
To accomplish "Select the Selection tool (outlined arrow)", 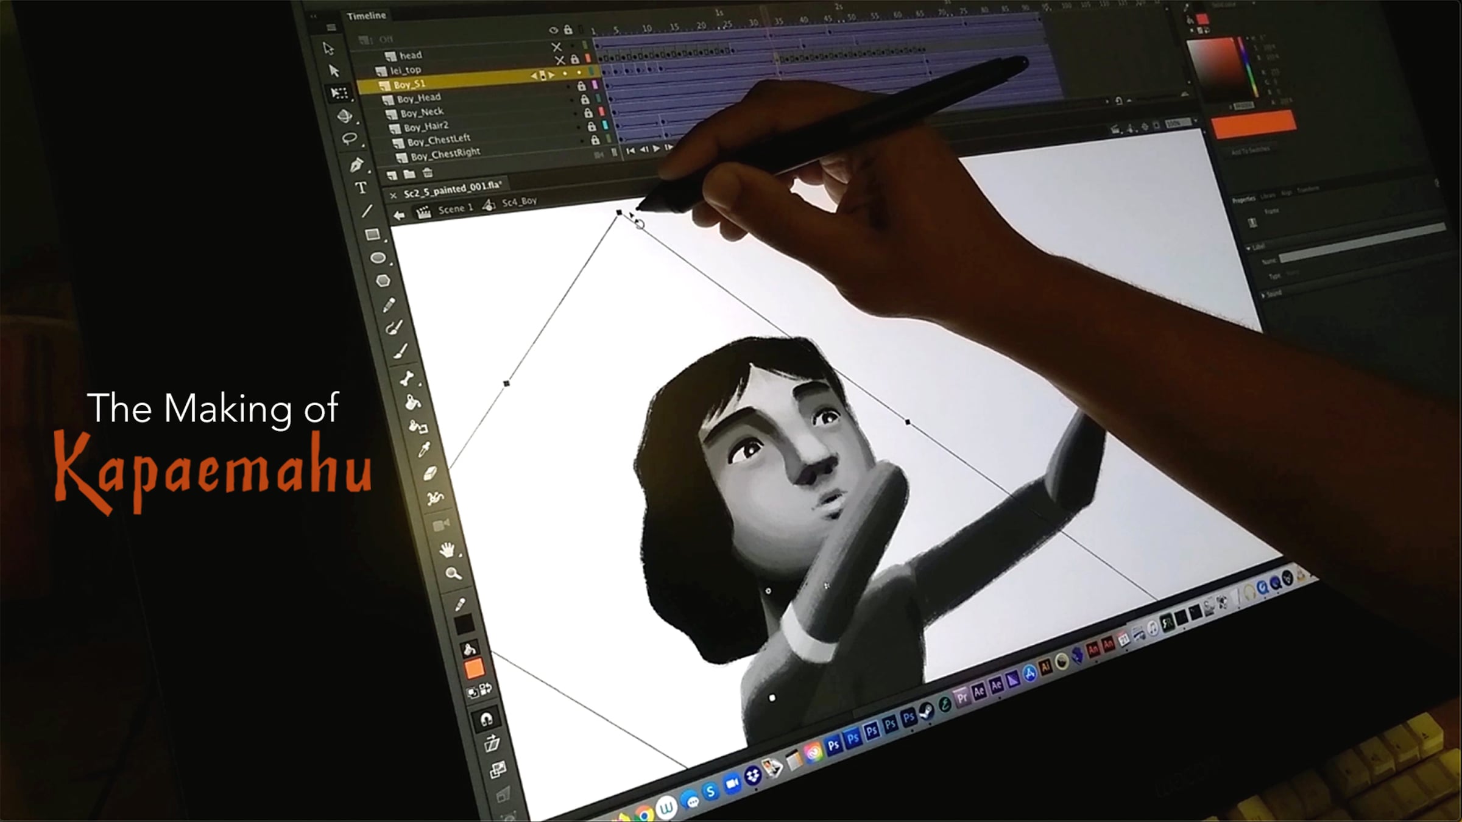I will (328, 48).
